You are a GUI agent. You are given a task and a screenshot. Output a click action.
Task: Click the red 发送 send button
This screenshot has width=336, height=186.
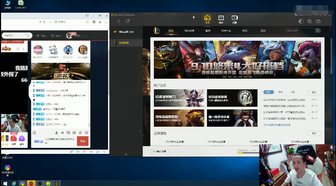click(83, 141)
